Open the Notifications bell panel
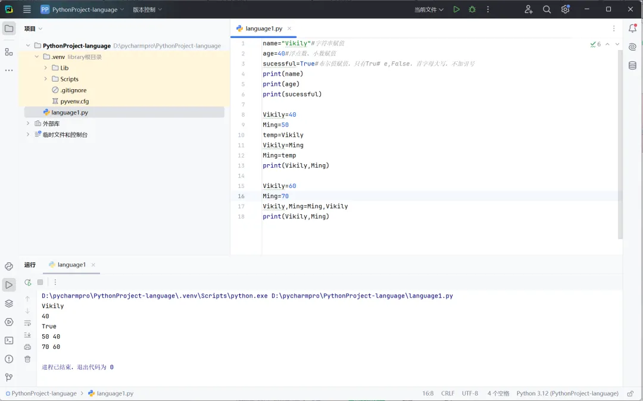The image size is (643, 401). click(632, 29)
